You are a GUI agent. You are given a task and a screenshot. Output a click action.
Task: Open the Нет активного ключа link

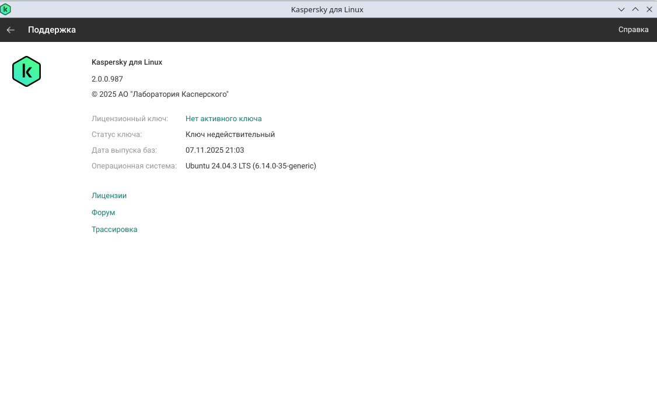pyautogui.click(x=223, y=119)
